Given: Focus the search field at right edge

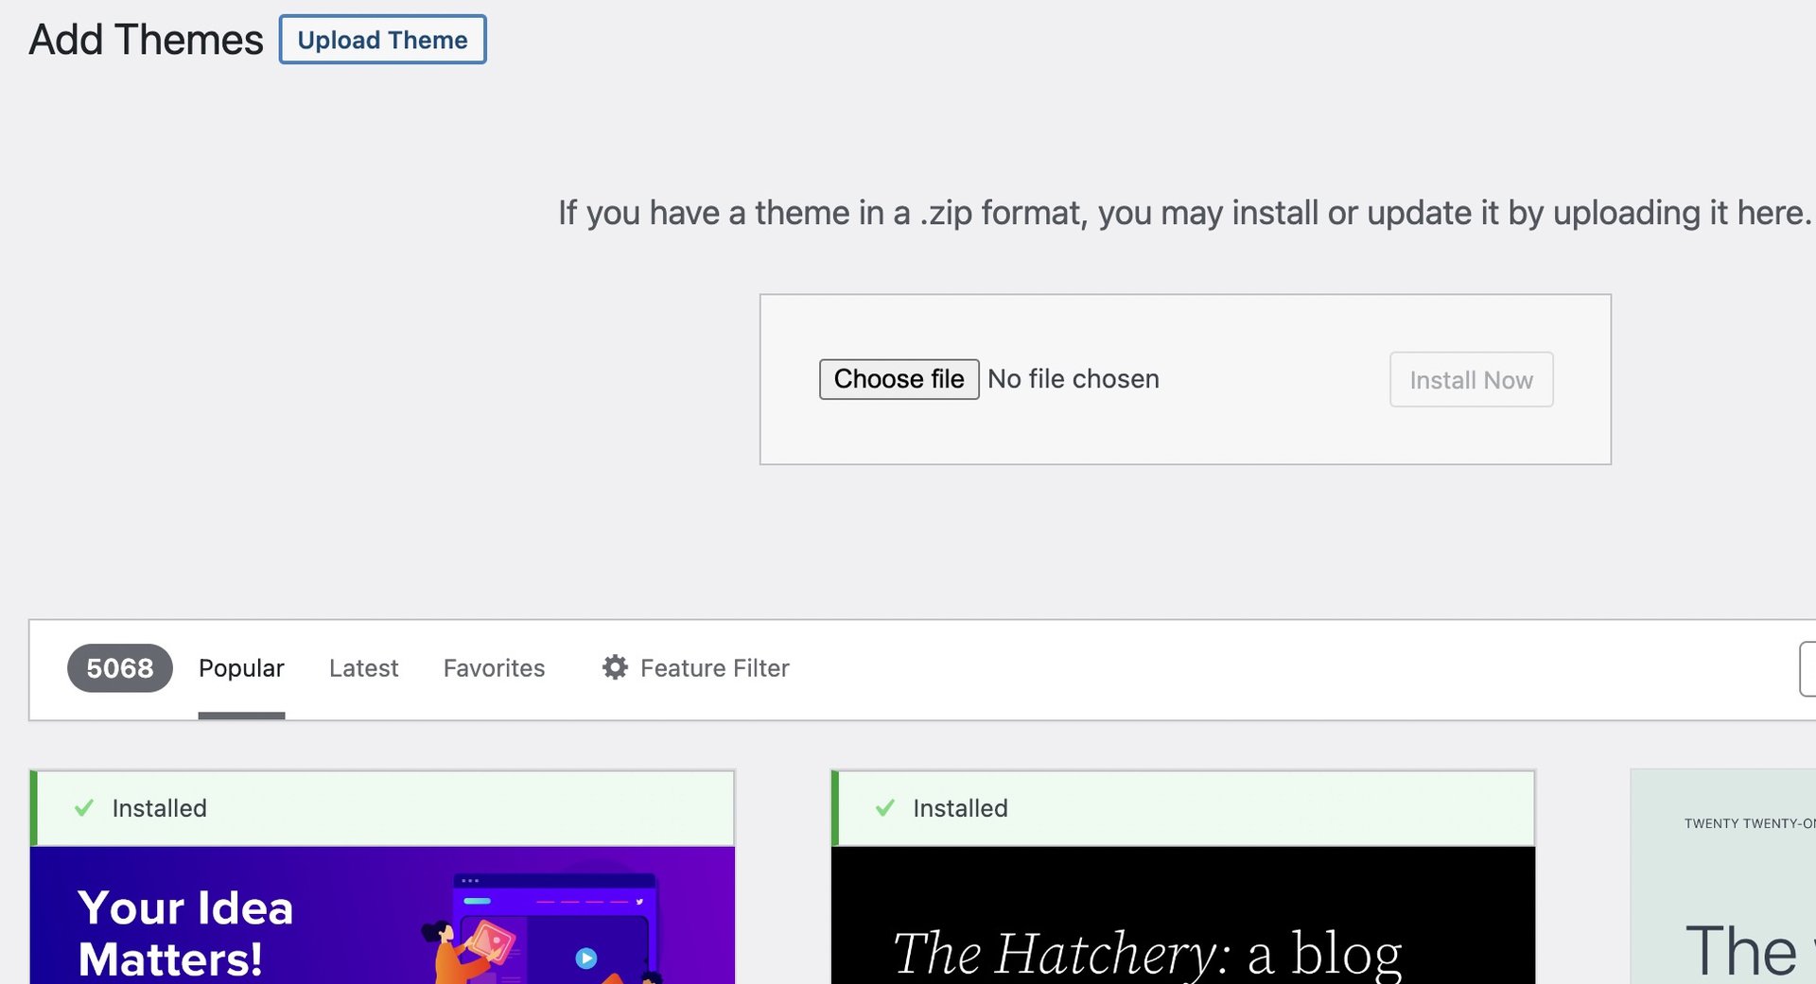Looking at the screenshot, I should [x=1807, y=668].
